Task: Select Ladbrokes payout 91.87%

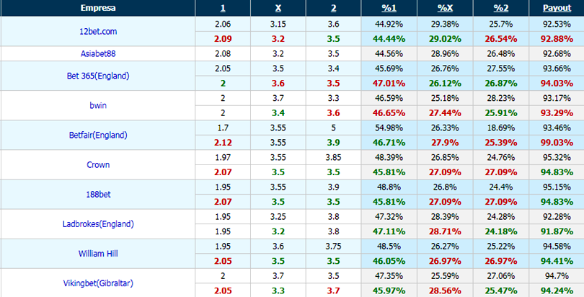Action: click(557, 231)
